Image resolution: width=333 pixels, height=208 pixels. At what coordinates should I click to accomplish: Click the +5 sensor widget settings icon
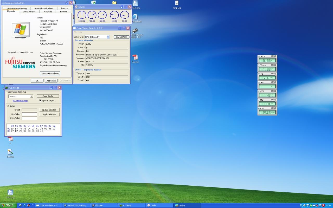tap(272, 74)
